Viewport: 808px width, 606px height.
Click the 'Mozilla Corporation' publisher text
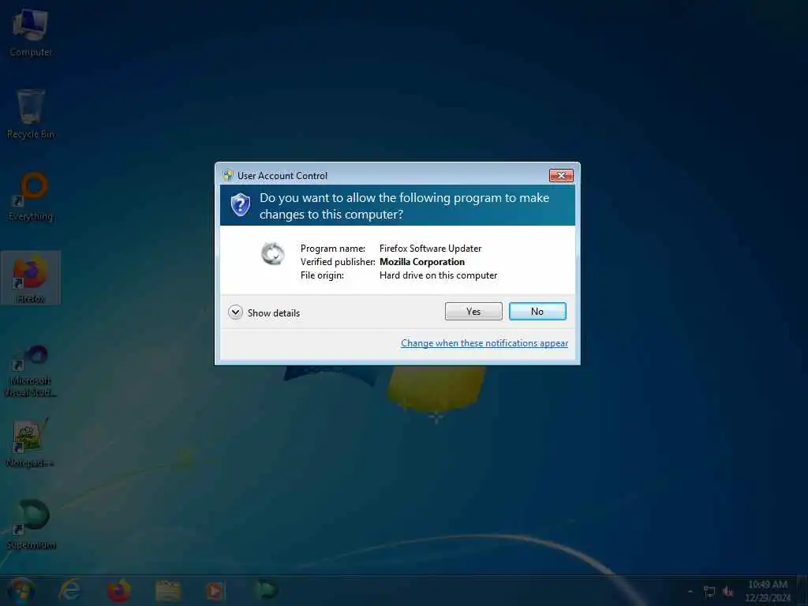422,262
